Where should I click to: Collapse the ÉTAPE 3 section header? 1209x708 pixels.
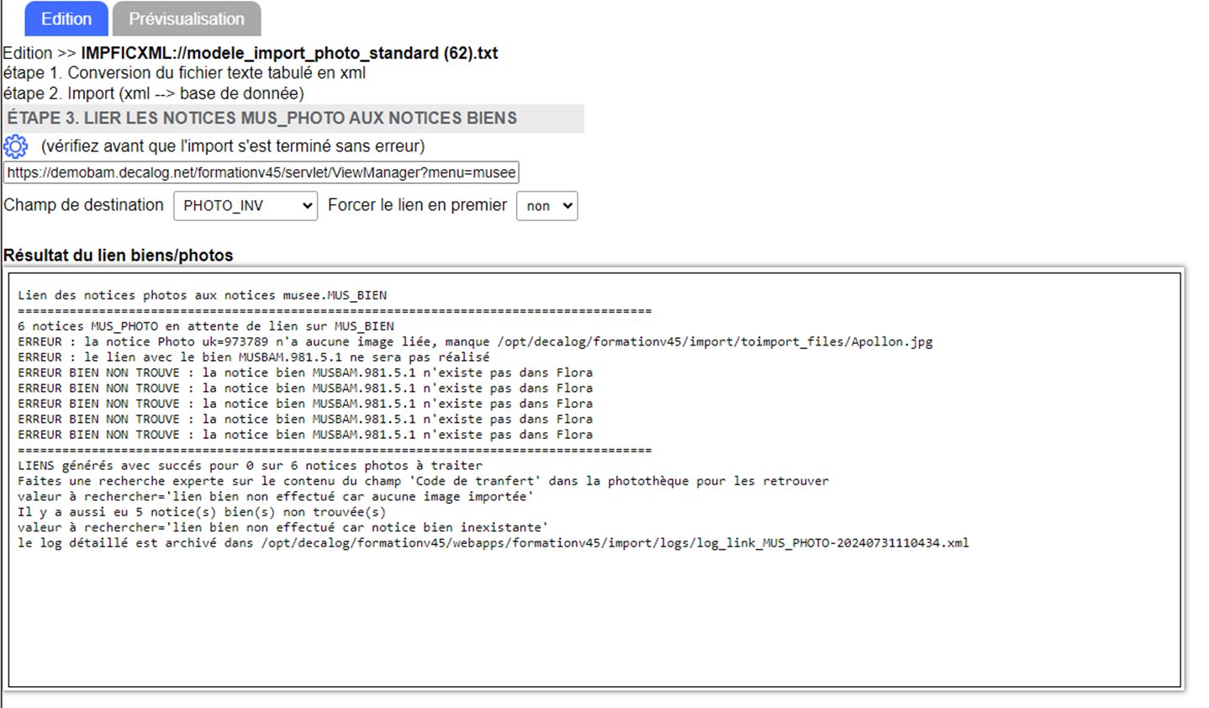pos(262,119)
